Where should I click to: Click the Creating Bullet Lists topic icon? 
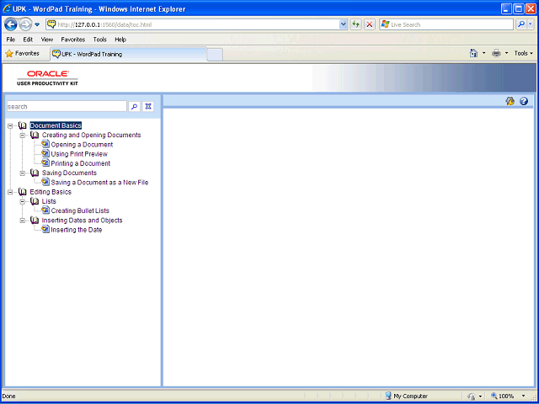point(45,210)
